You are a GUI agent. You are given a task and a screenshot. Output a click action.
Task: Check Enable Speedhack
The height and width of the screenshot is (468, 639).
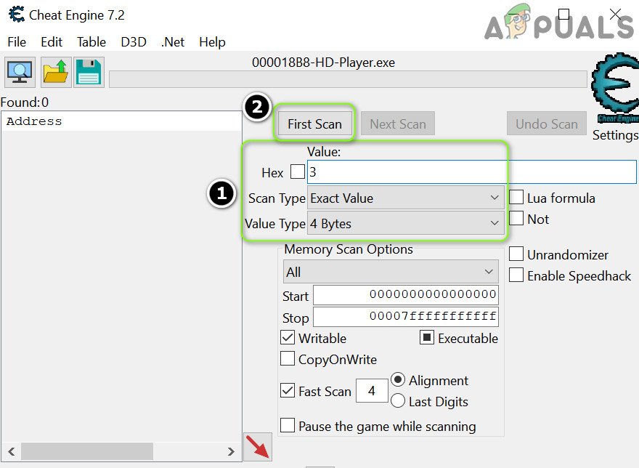point(516,275)
